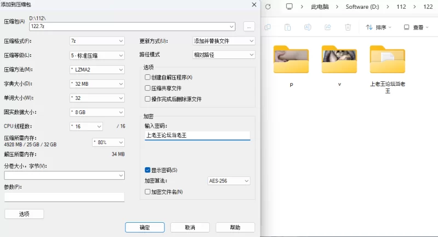Open the 分卷大小 dropdown

point(64,175)
